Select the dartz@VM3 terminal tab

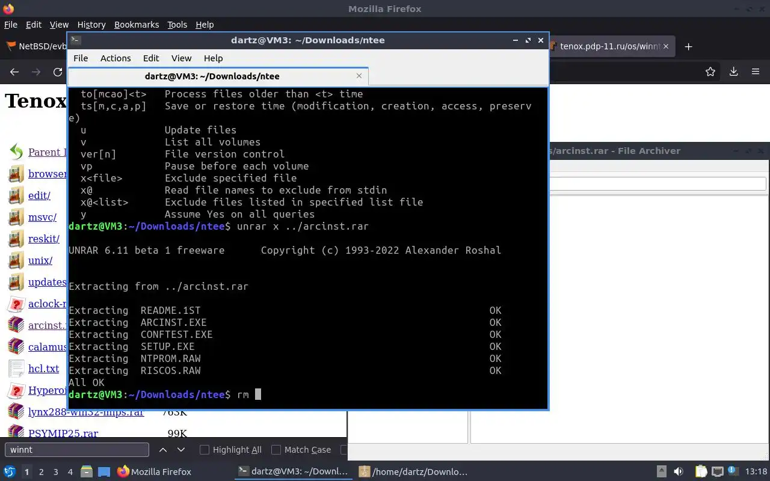point(218,76)
